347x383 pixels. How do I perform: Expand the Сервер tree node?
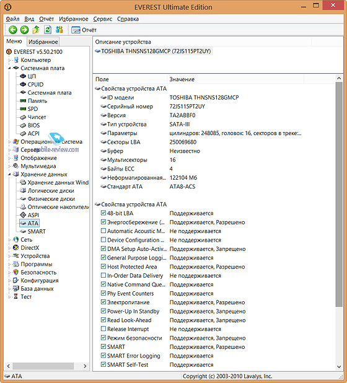pos(9,150)
